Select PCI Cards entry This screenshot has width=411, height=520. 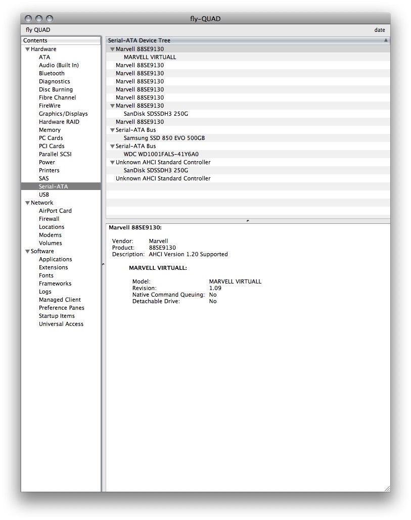52,146
